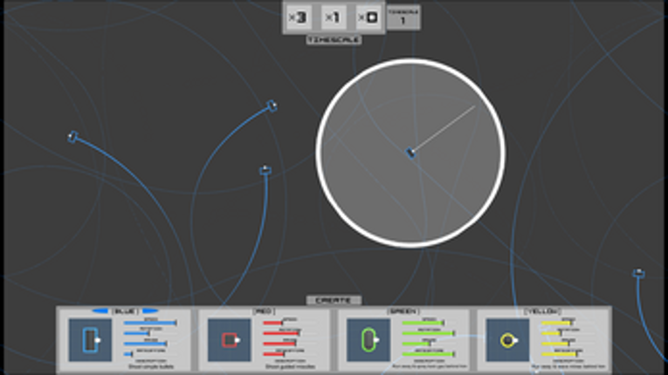Click the [RED] unit title
The image size is (668, 375).
264,311
